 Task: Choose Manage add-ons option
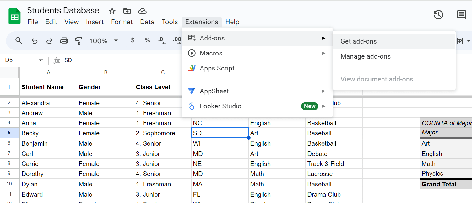tap(366, 56)
